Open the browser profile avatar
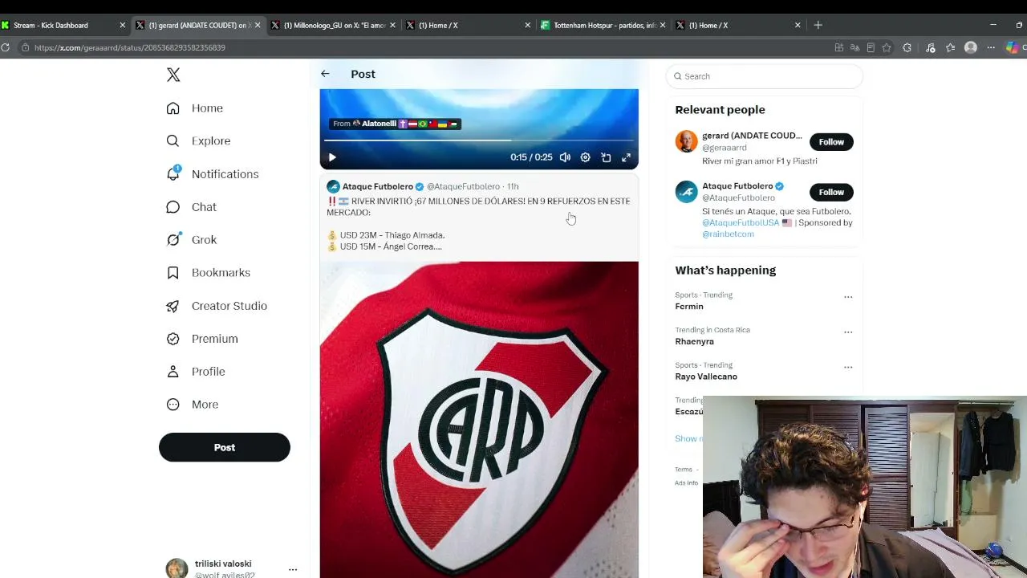This screenshot has width=1027, height=578. pyautogui.click(x=971, y=47)
